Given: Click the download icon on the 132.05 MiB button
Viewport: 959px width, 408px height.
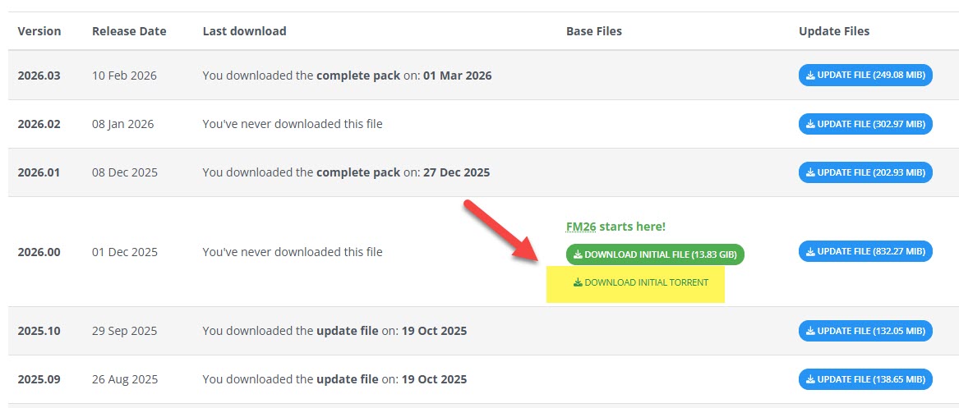Looking at the screenshot, I should [x=810, y=331].
